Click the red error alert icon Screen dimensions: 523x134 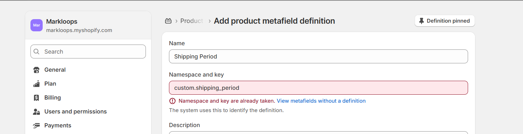coord(172,101)
